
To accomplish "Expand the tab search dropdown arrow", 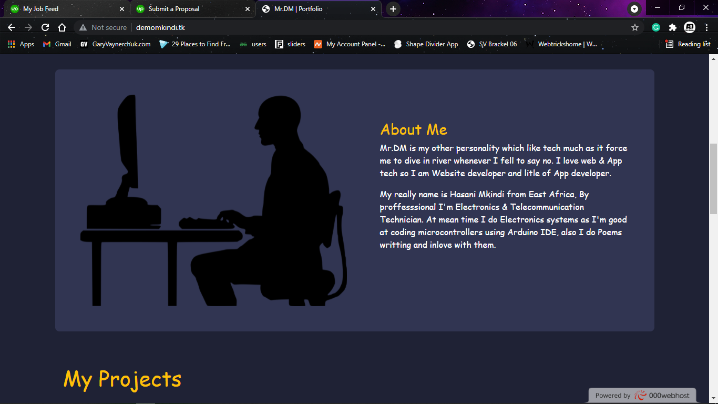I will click(x=634, y=9).
